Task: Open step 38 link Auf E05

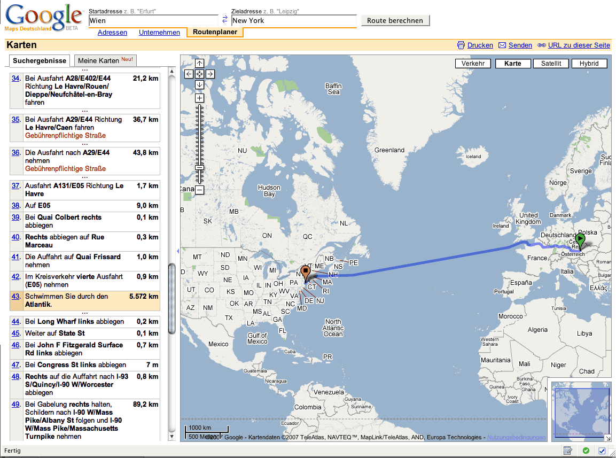Action: (x=15, y=205)
